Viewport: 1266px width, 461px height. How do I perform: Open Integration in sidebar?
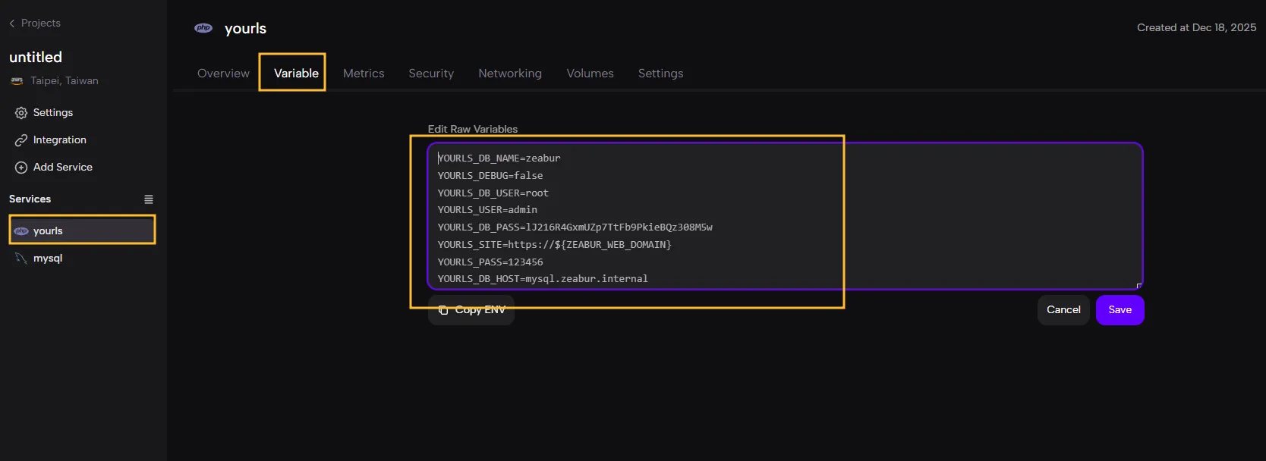[x=60, y=140]
